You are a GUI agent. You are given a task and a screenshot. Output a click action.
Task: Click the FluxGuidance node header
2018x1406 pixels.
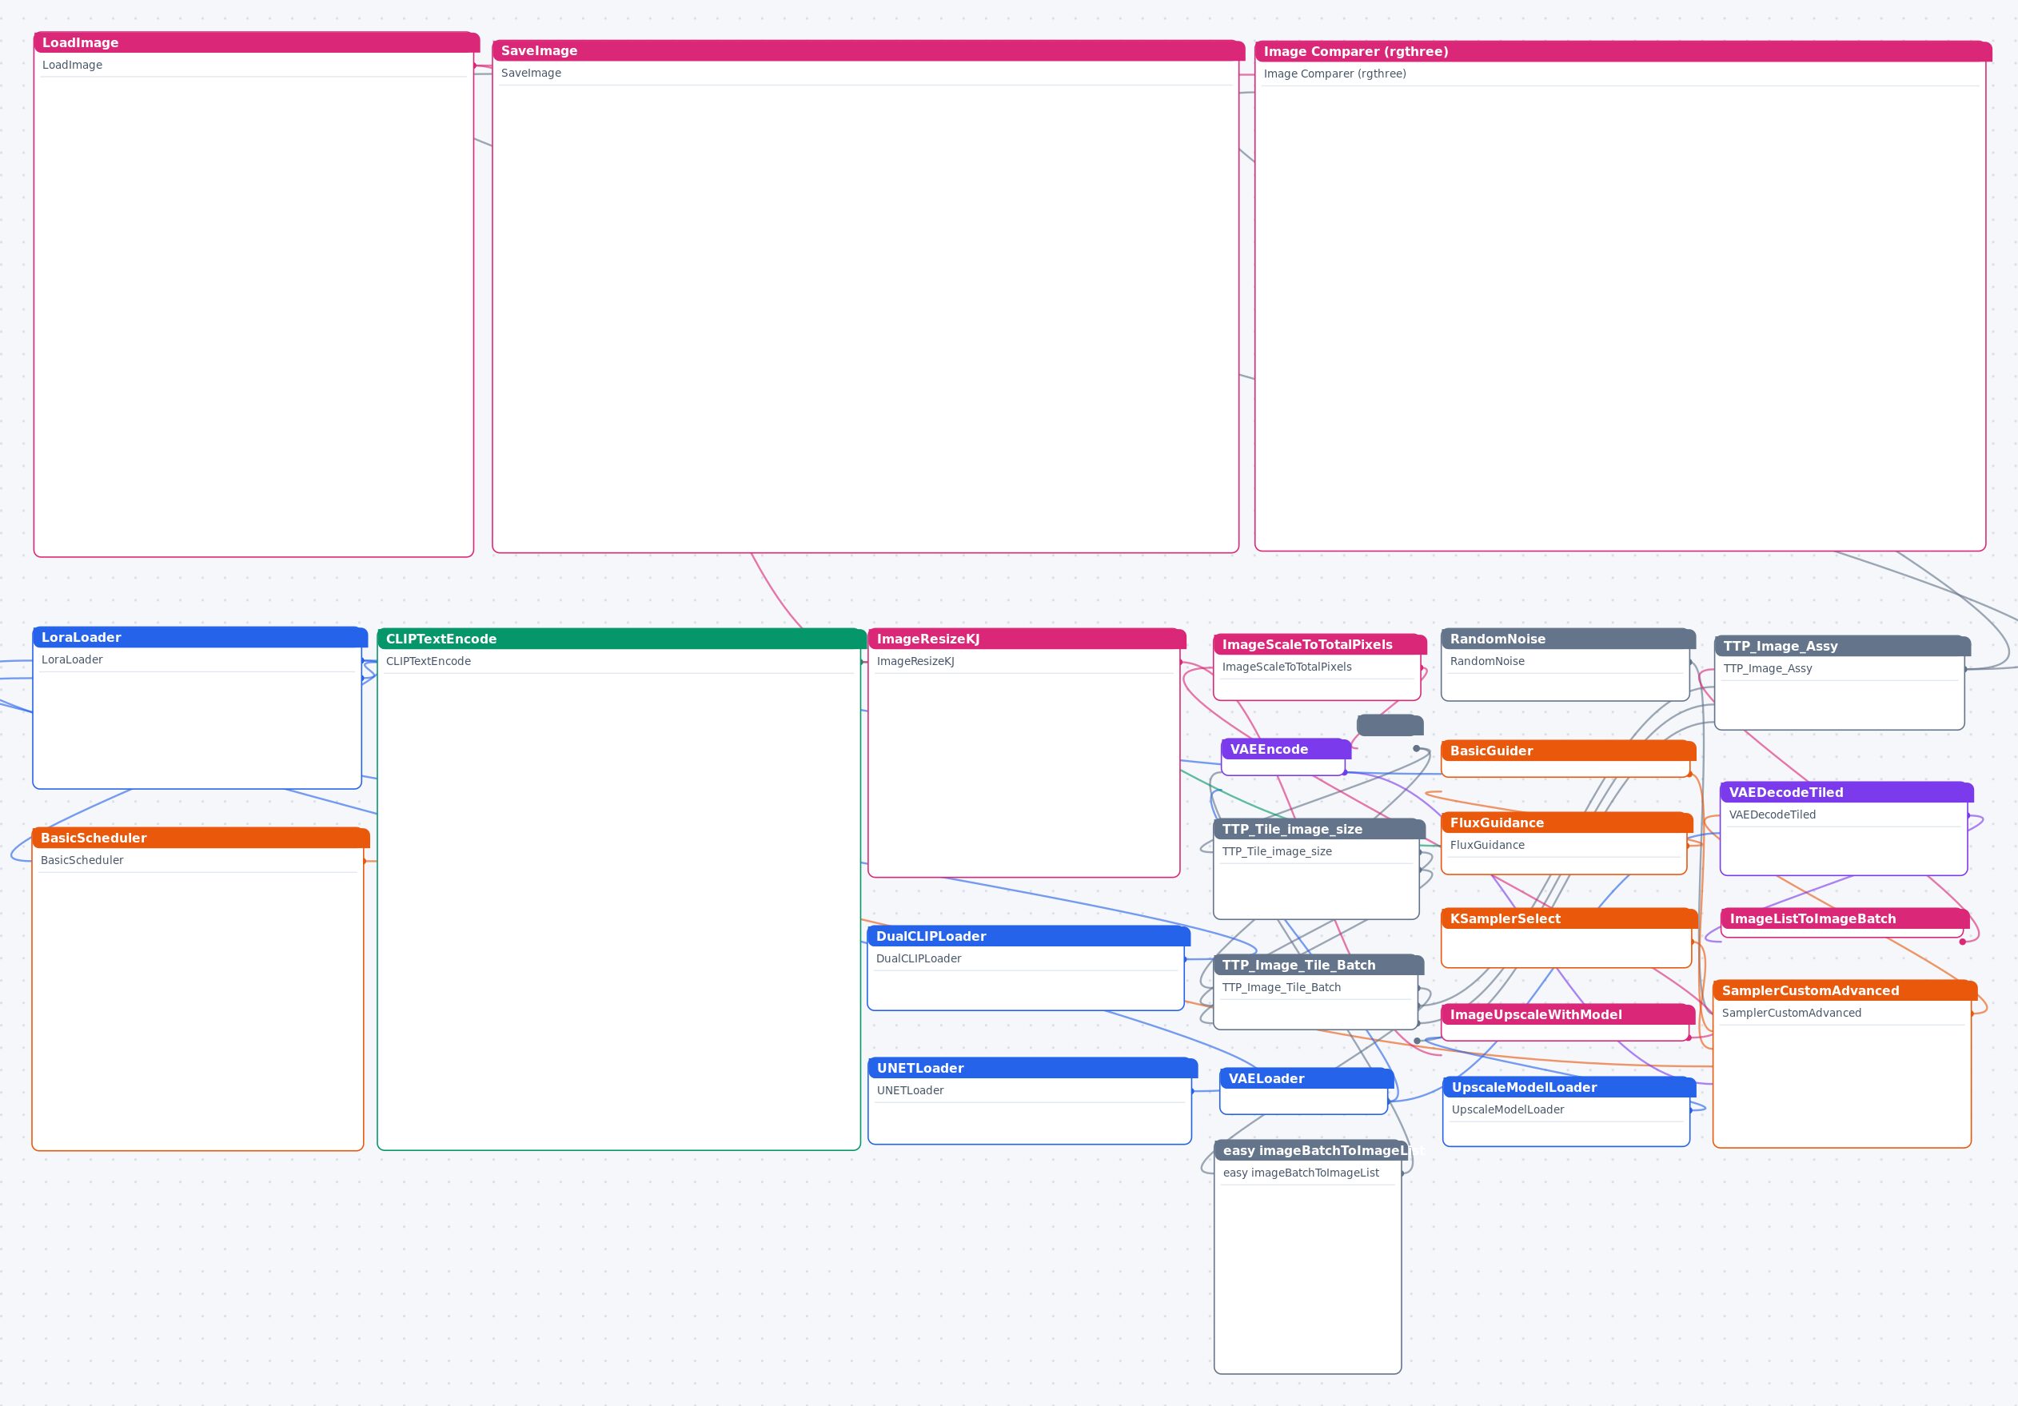click(1567, 822)
